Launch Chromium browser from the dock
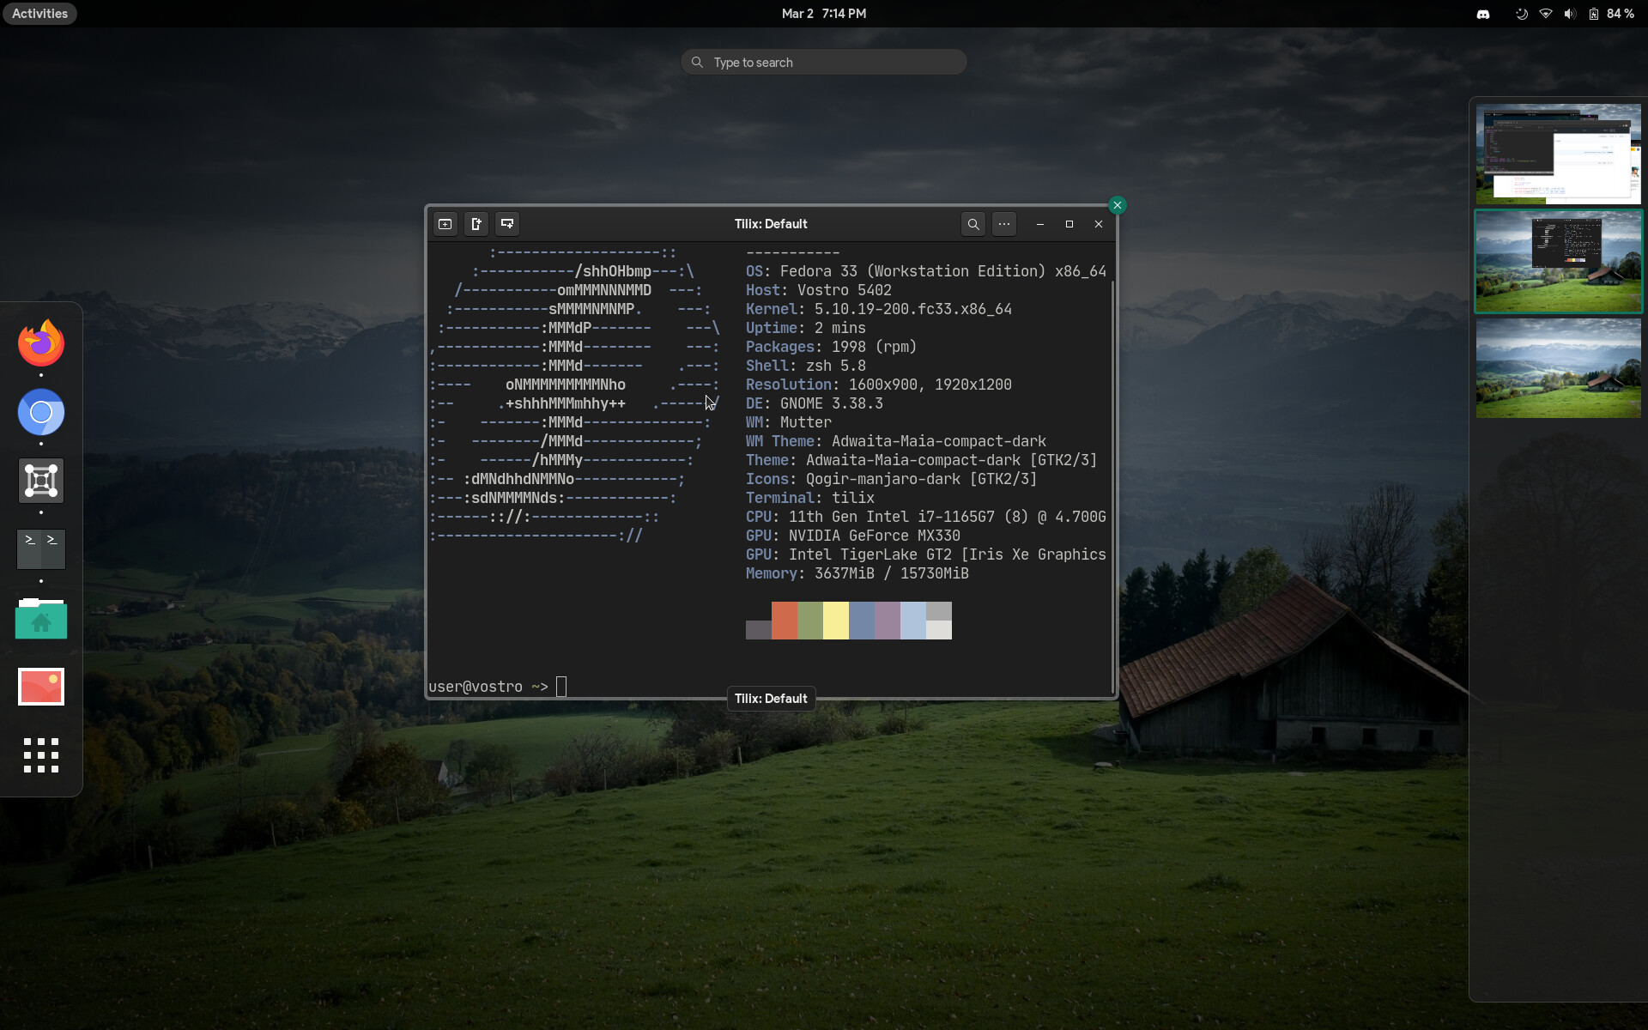1648x1030 pixels. pyautogui.click(x=41, y=412)
